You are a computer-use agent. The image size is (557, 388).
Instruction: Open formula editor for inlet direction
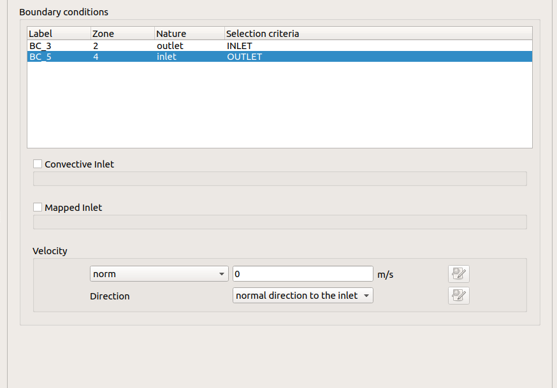[x=458, y=296]
